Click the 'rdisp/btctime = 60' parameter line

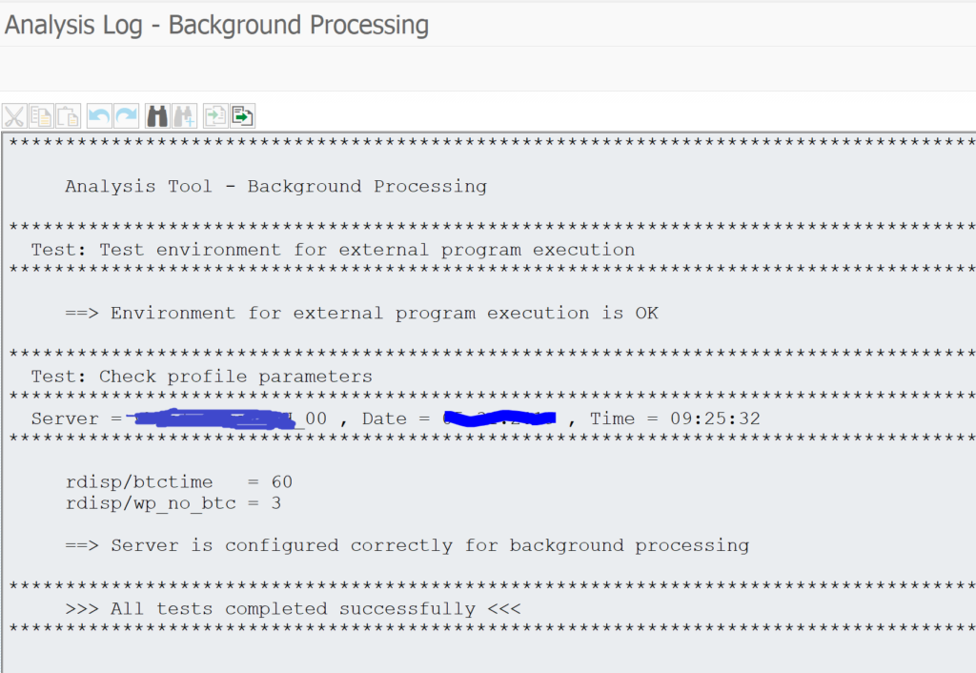178,482
